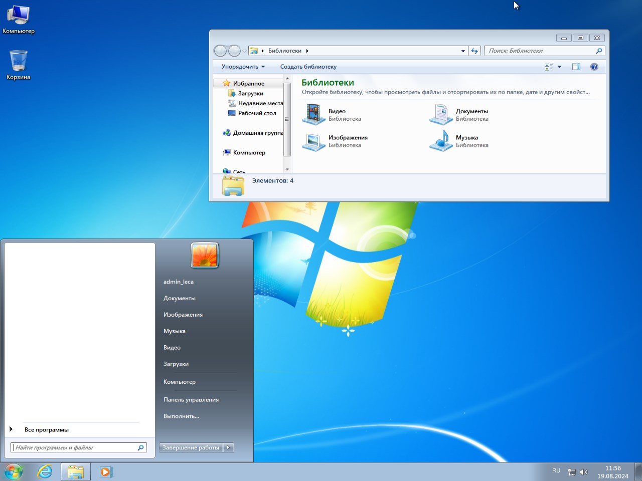Click the navigation pane scroll up arrow
The height and width of the screenshot is (481, 642).
point(287,79)
